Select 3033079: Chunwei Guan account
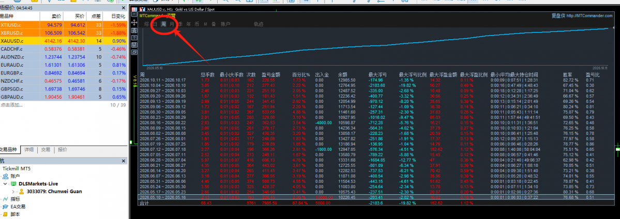The width and height of the screenshot is (620, 219). (54, 191)
